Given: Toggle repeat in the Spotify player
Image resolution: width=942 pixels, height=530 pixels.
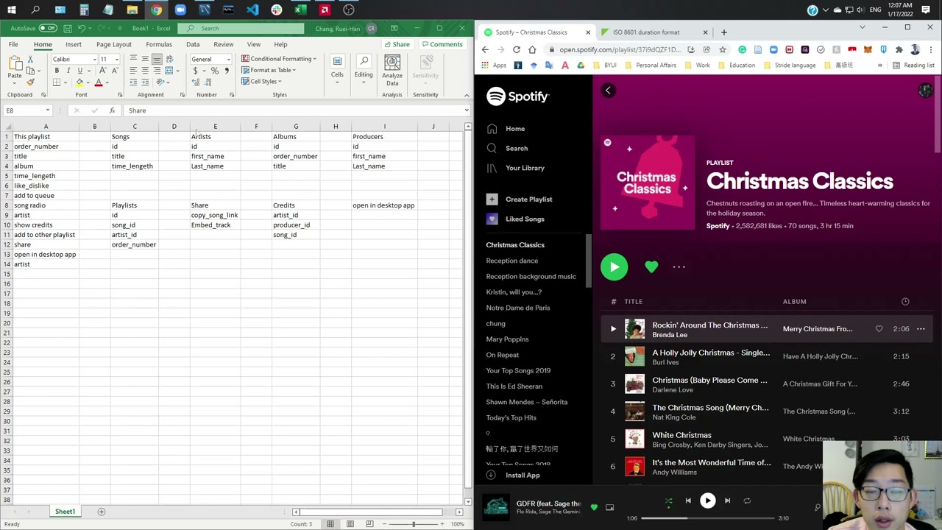Looking at the screenshot, I should point(747,501).
